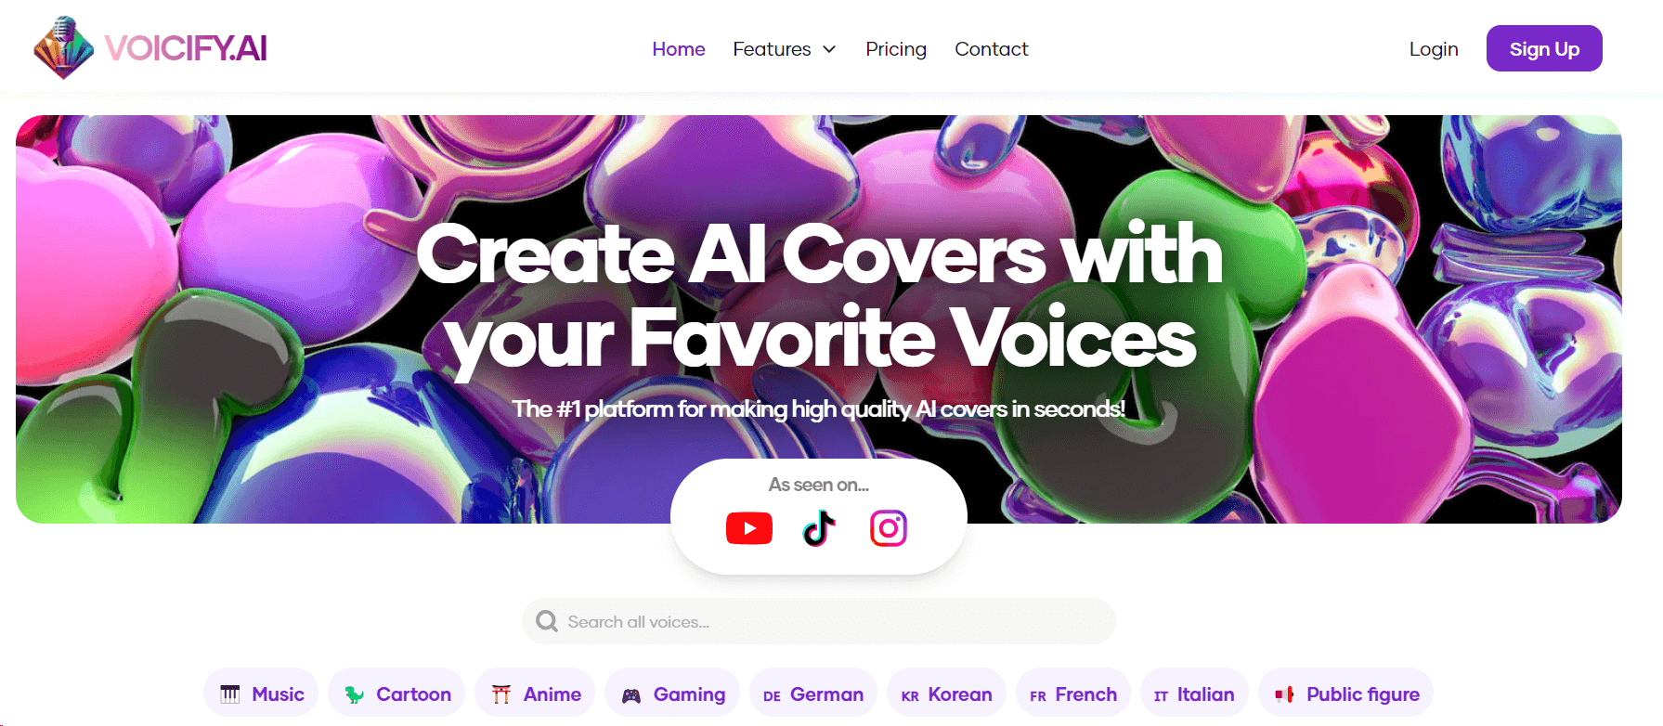This screenshot has width=1663, height=726.
Task: Focus the Search all voices field
Action: pyautogui.click(x=819, y=621)
